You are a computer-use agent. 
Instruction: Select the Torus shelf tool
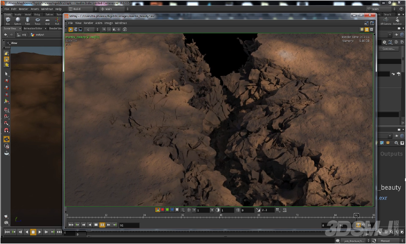point(38,21)
